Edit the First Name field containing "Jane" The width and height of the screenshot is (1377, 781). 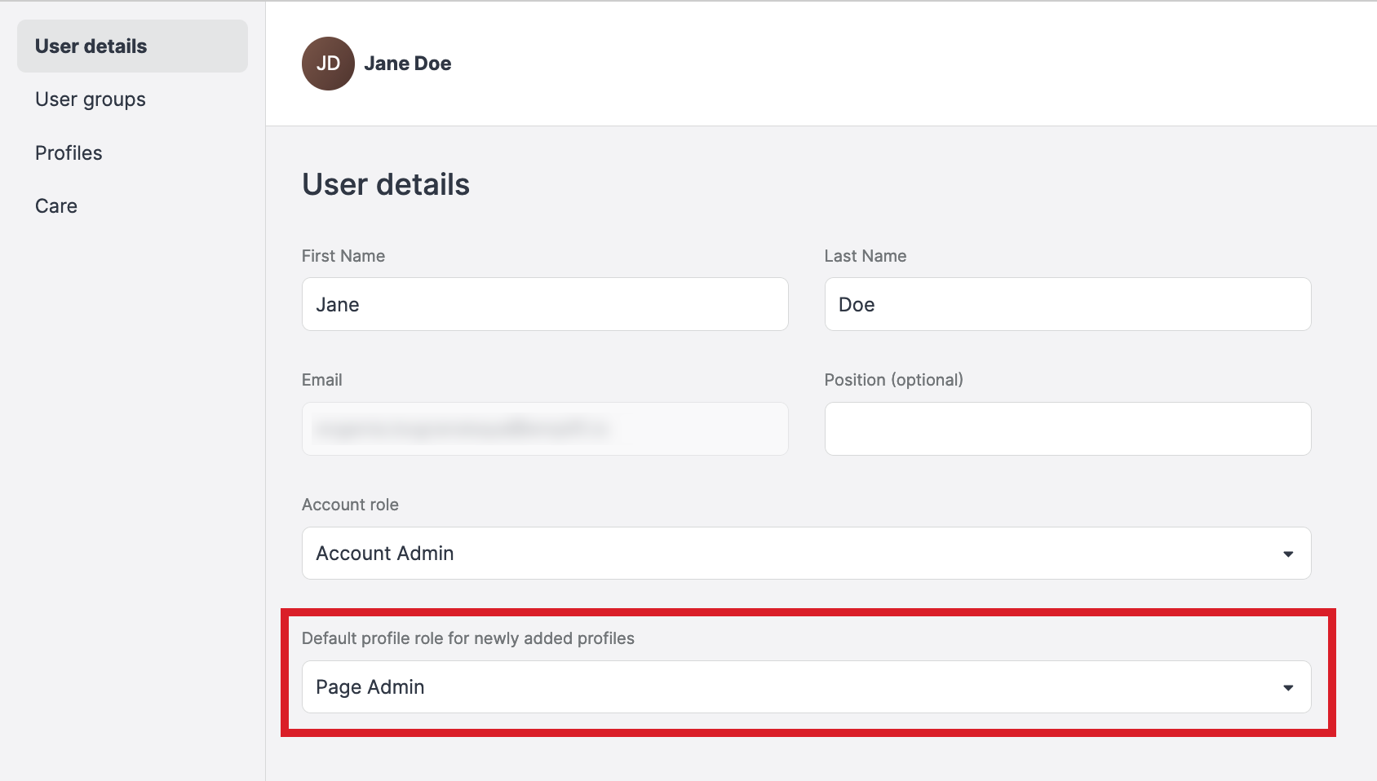[545, 304]
